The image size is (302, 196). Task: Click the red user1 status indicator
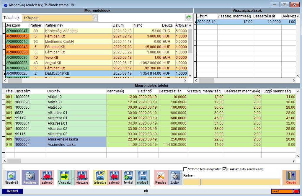point(296,191)
